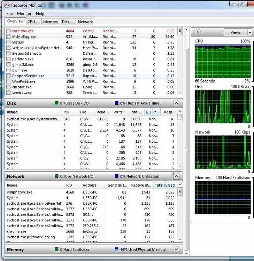Select svchost.exe (LocalSystemNetw...) disk row
The height and width of the screenshot is (261, 254).
point(91,119)
